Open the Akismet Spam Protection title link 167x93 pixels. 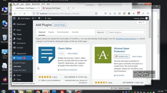122,50
